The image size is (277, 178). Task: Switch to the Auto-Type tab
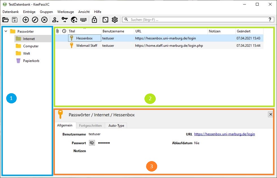tap(116, 126)
